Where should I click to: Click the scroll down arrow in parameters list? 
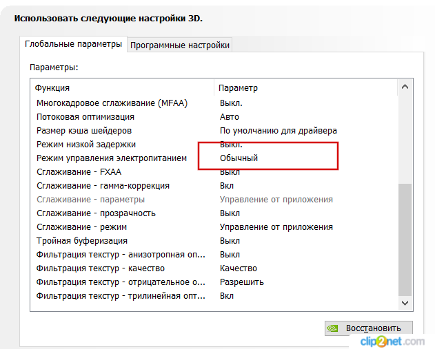(405, 303)
